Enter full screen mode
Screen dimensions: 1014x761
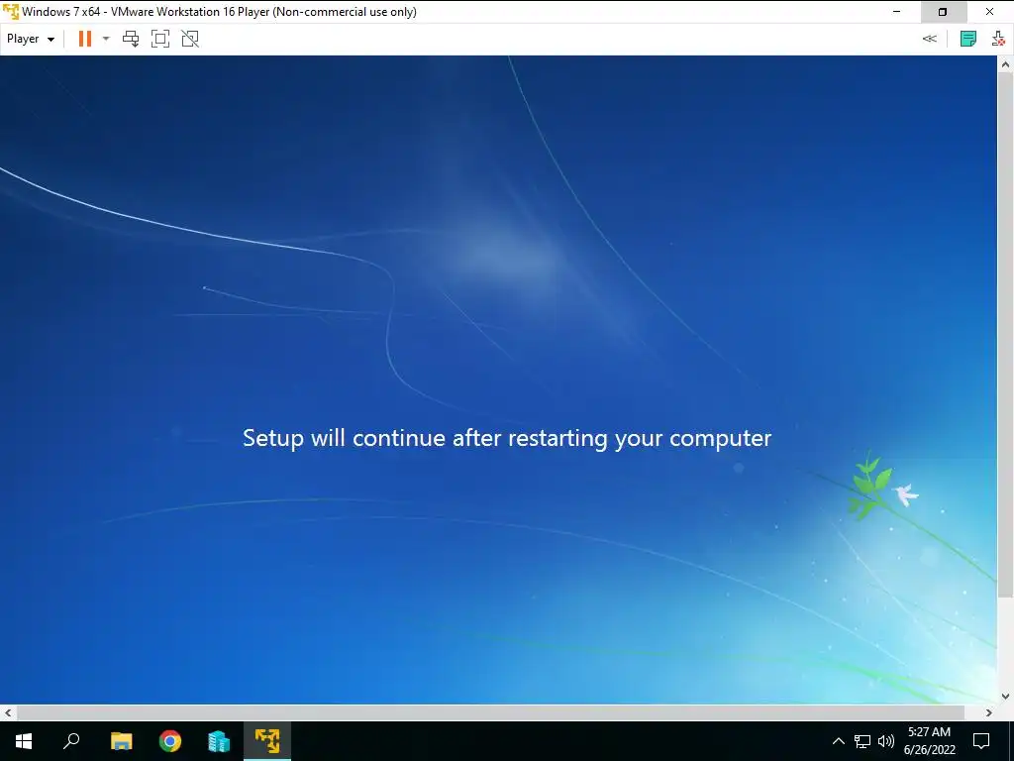coord(160,39)
